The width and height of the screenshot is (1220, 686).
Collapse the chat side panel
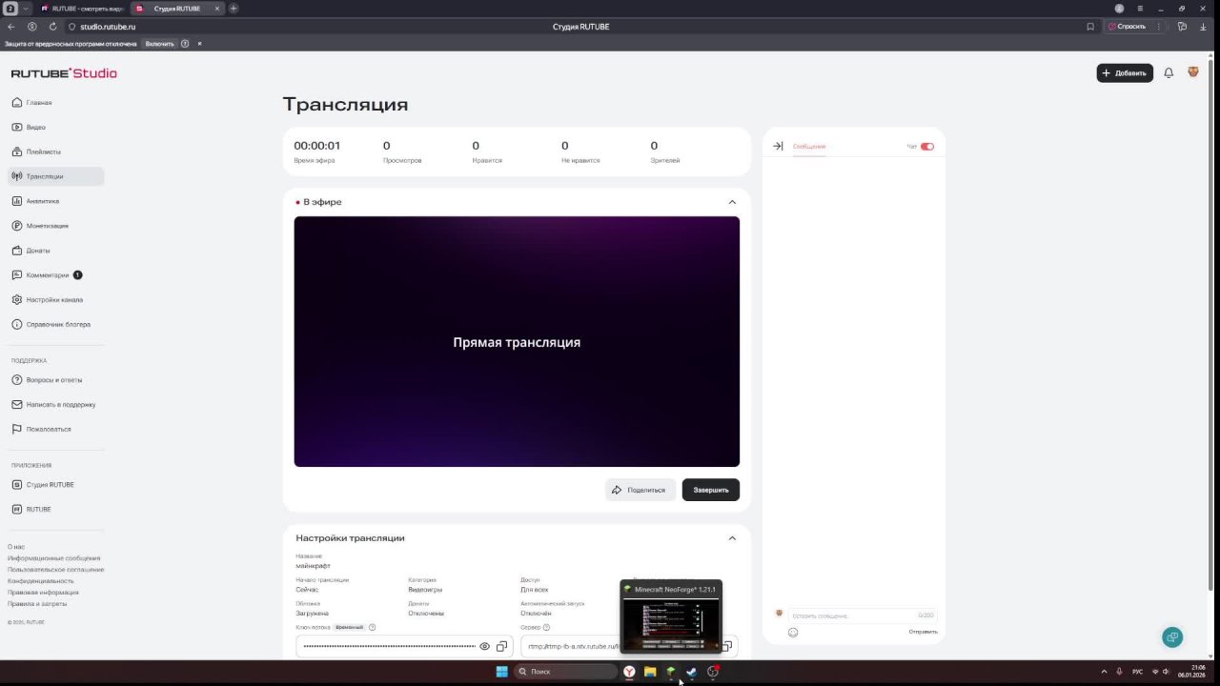coord(778,147)
